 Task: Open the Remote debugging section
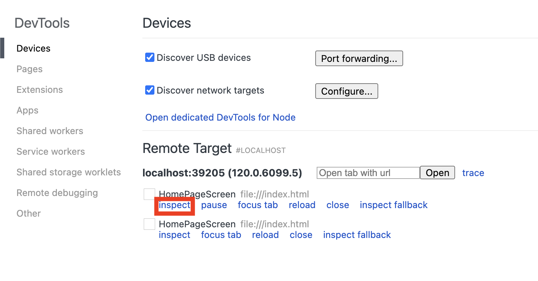click(57, 192)
